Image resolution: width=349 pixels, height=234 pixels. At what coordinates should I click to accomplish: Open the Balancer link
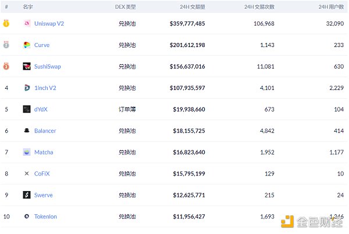coord(45,131)
